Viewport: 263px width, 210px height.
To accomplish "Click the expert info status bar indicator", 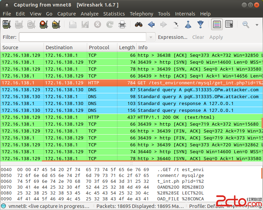I will [x=3, y=206].
